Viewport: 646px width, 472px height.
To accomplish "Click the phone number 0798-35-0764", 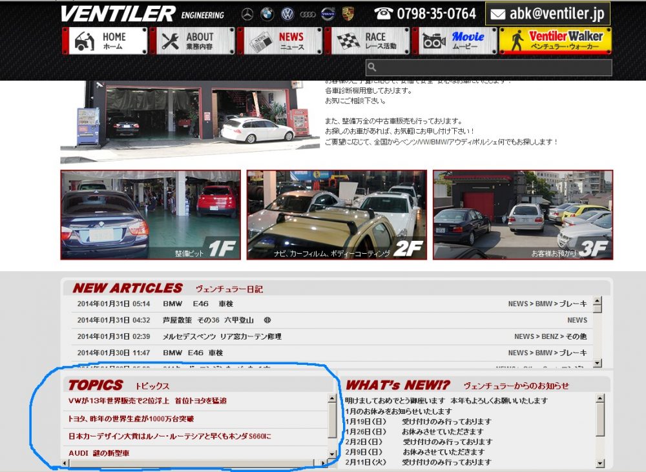I will 436,14.
